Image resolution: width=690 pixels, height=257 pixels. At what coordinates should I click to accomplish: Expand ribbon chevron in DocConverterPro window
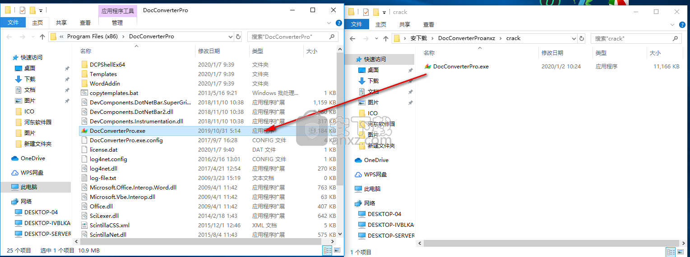pyautogui.click(x=329, y=23)
